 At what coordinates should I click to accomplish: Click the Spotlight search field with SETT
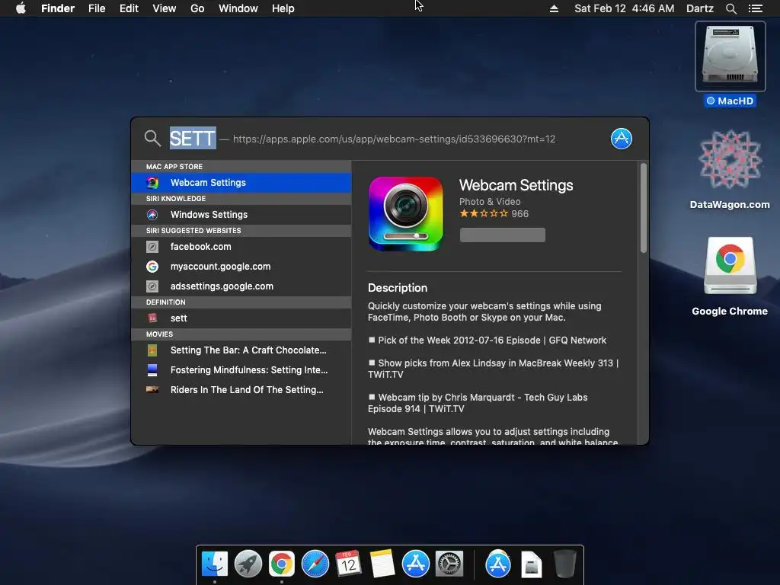pyautogui.click(x=362, y=139)
